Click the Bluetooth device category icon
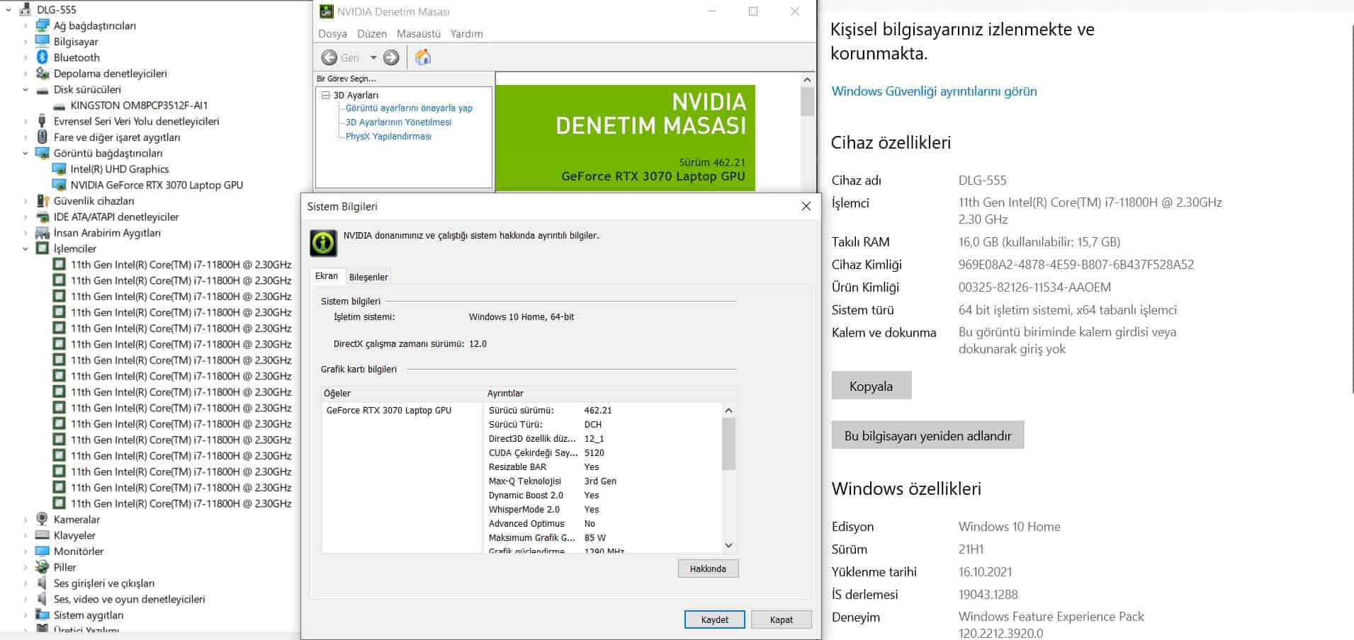The width and height of the screenshot is (1354, 640). [42, 57]
